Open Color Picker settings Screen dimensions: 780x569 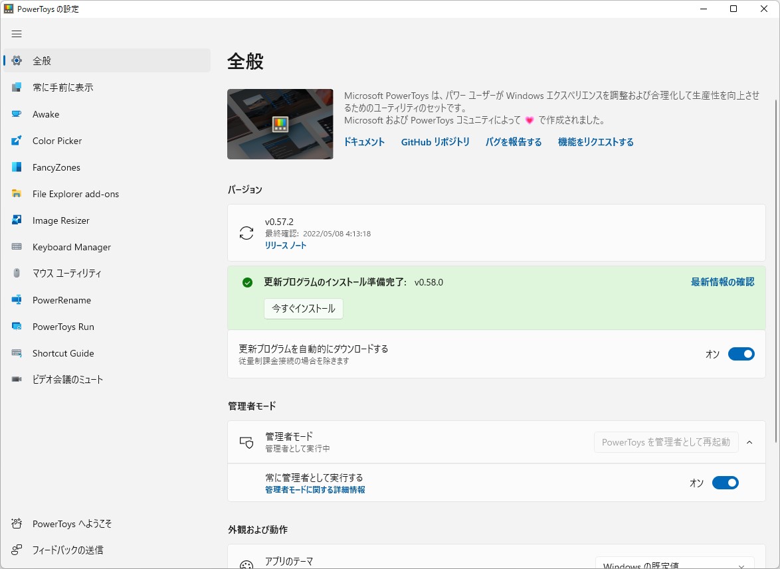pyautogui.click(x=107, y=141)
